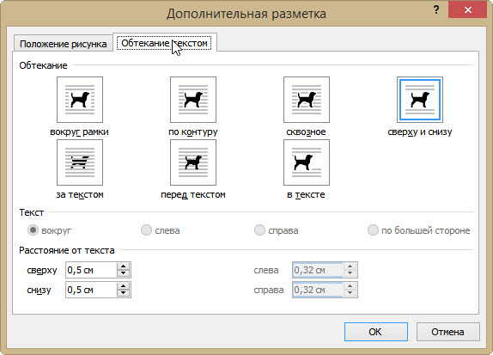Choose the 'за текстом' wrapping icon
Screen dimensions: 493x355
[80, 162]
